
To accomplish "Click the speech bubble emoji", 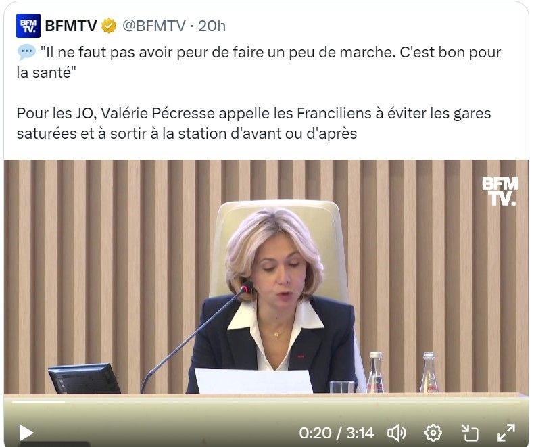I will (x=26, y=52).
